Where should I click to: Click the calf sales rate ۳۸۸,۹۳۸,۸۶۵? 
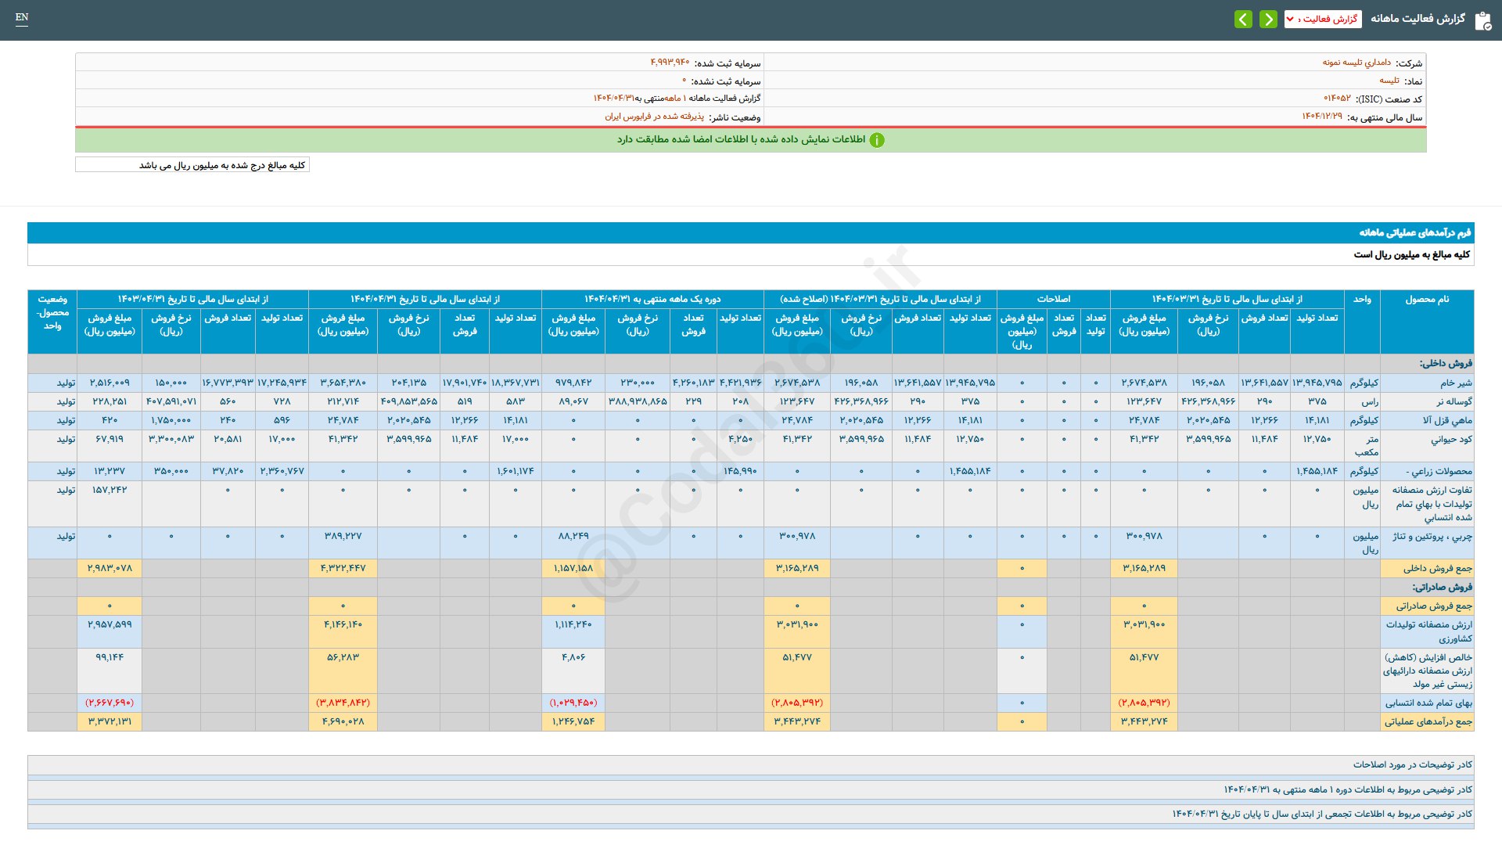pyautogui.click(x=638, y=401)
